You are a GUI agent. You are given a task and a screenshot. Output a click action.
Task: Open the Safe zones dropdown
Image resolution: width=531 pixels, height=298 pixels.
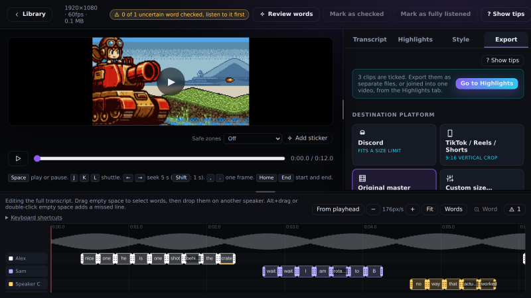tap(253, 138)
